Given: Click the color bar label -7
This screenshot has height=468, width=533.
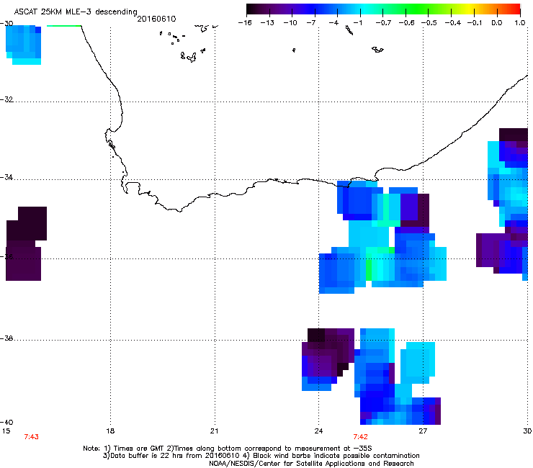Looking at the screenshot, I should (311, 23).
